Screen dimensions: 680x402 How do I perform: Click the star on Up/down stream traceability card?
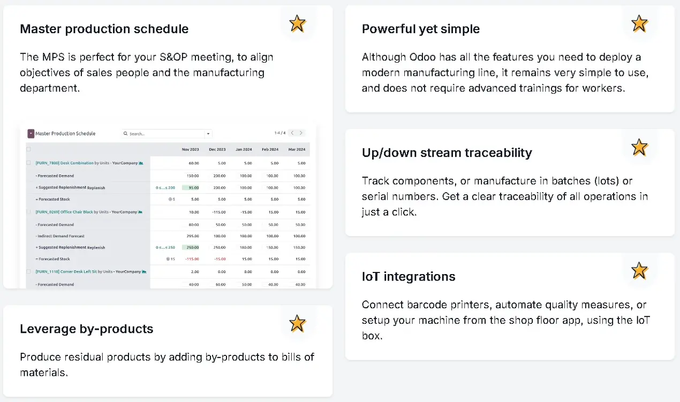(x=639, y=147)
